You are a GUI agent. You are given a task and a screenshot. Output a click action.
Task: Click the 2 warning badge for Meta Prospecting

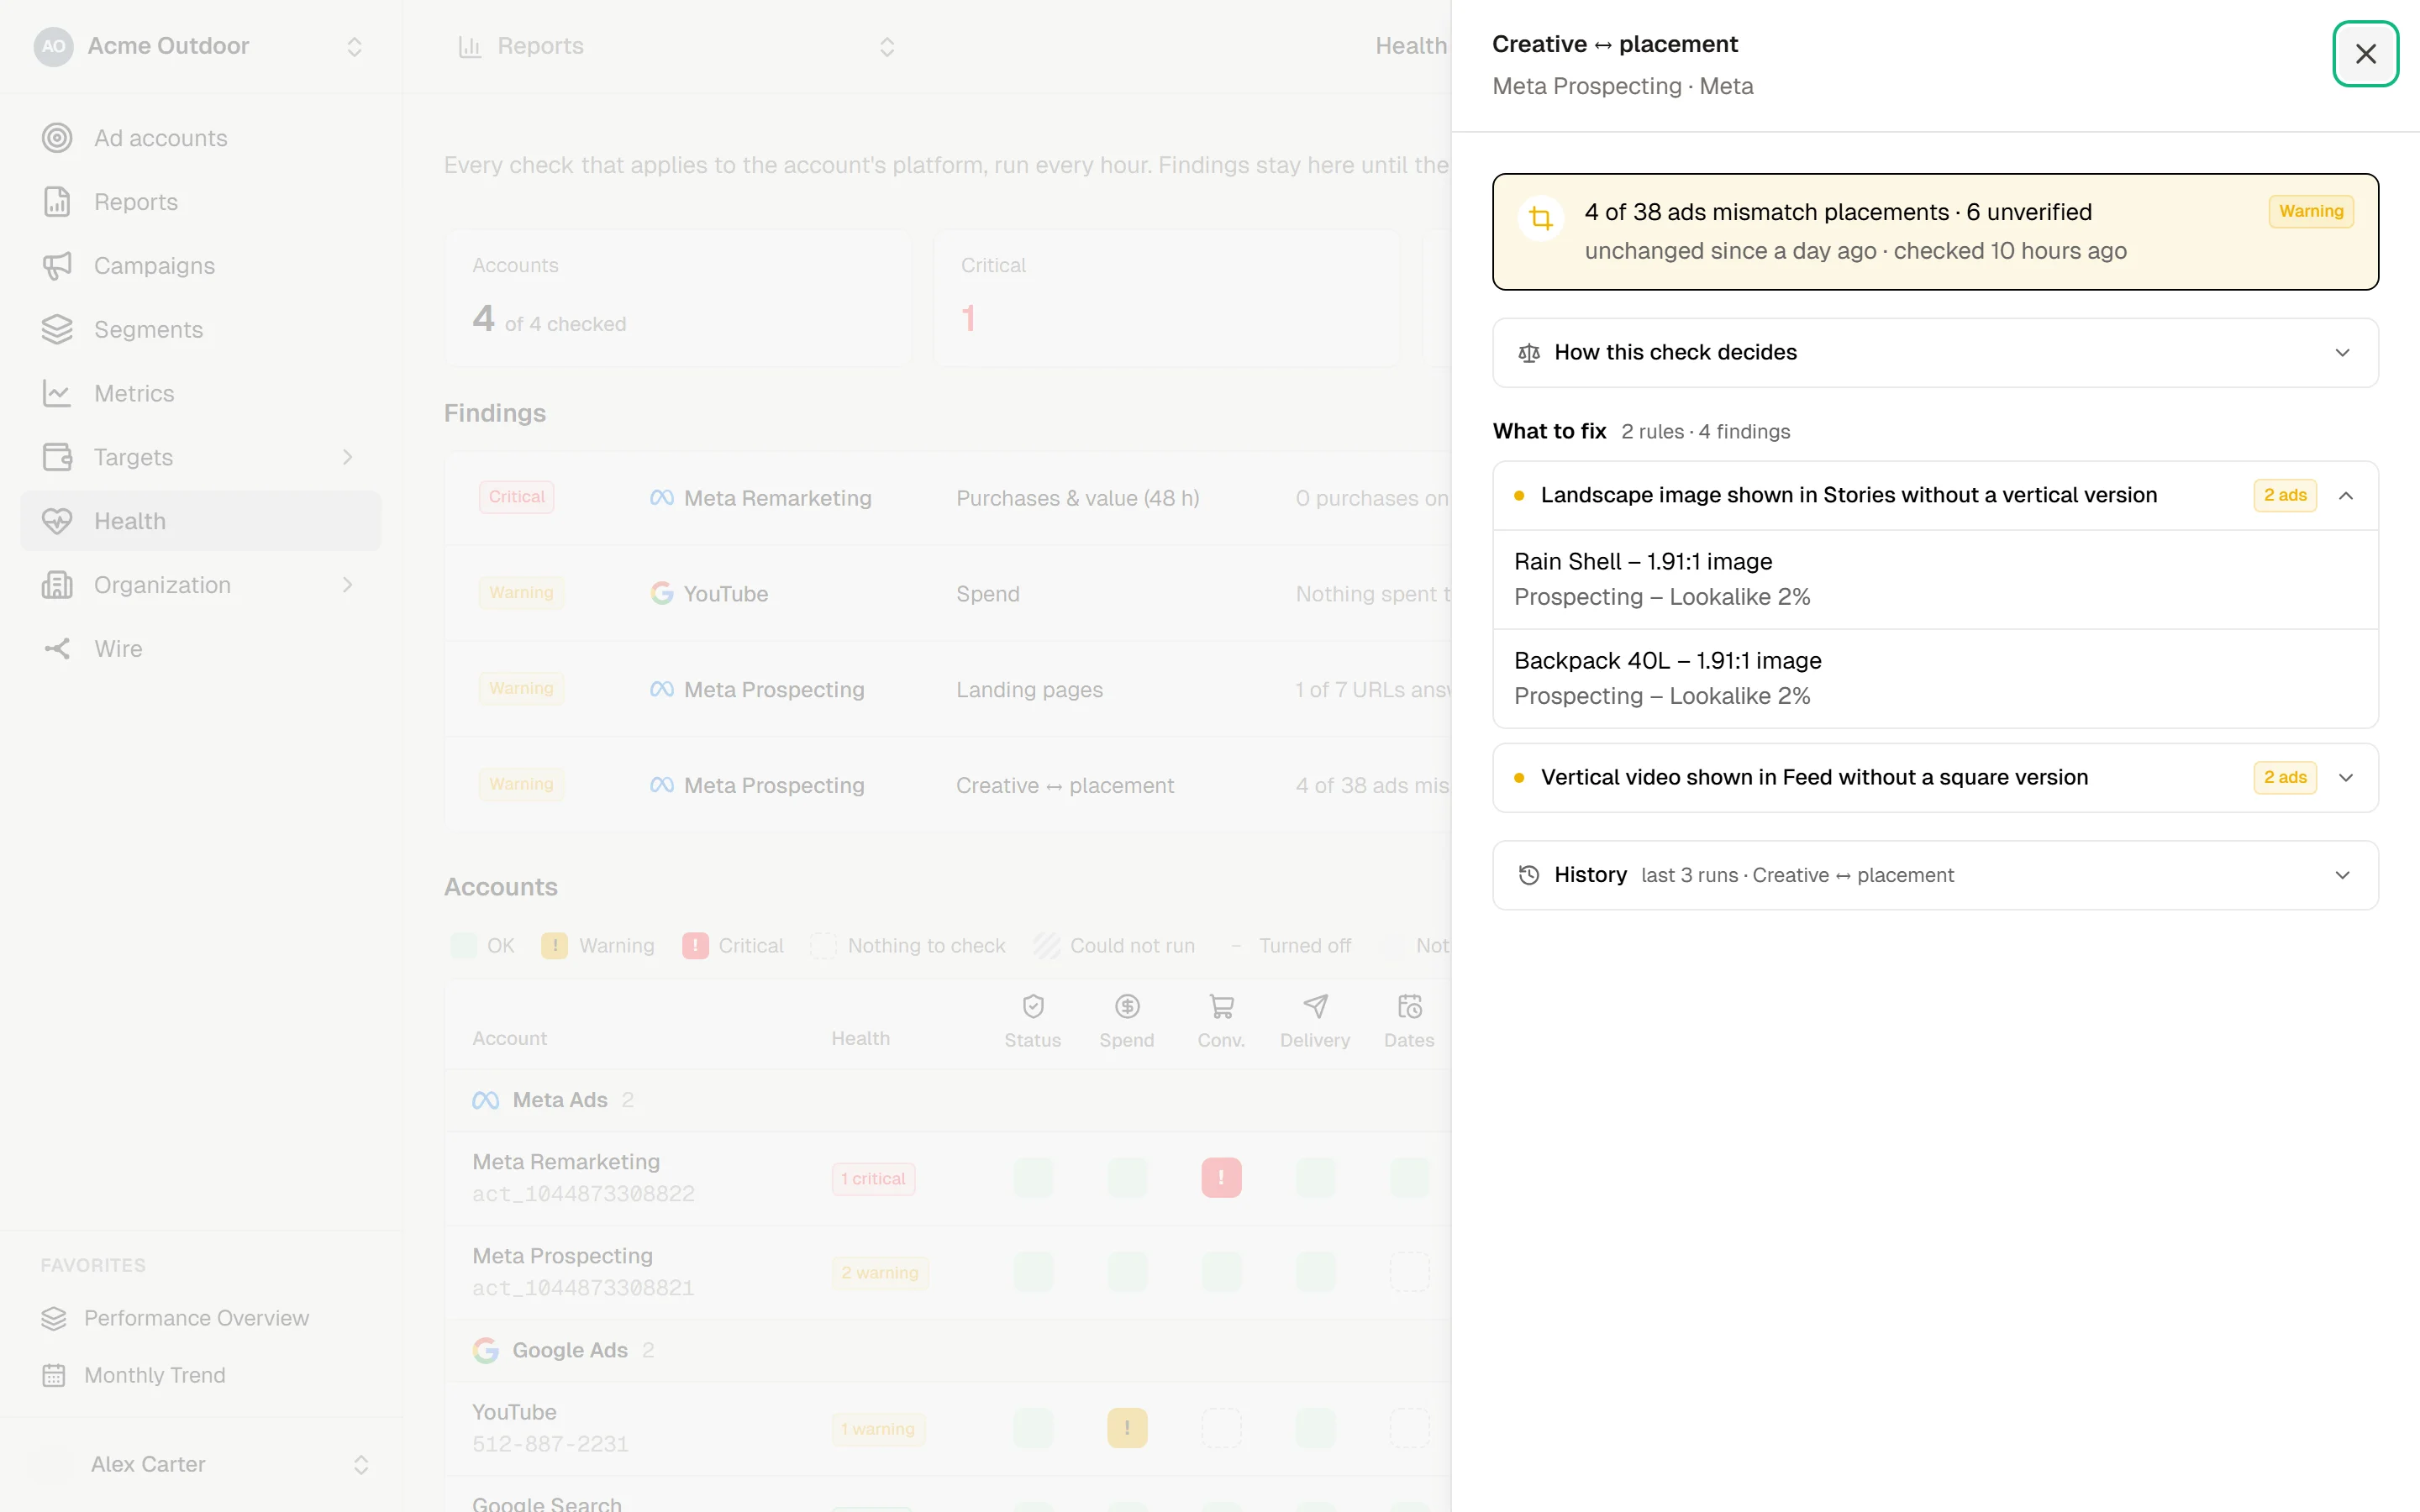click(x=880, y=1273)
